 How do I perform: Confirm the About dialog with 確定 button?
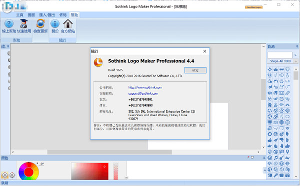[x=195, y=70]
